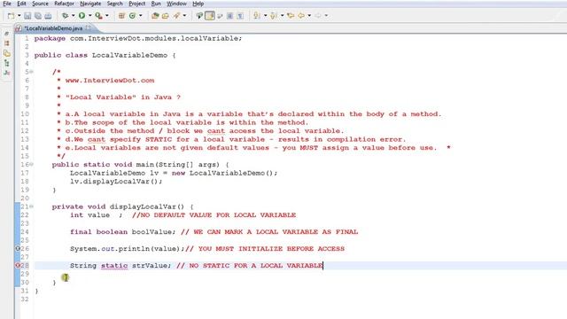
Task: Toggle Mark Occurrences highlighted button
Action: click(210, 16)
